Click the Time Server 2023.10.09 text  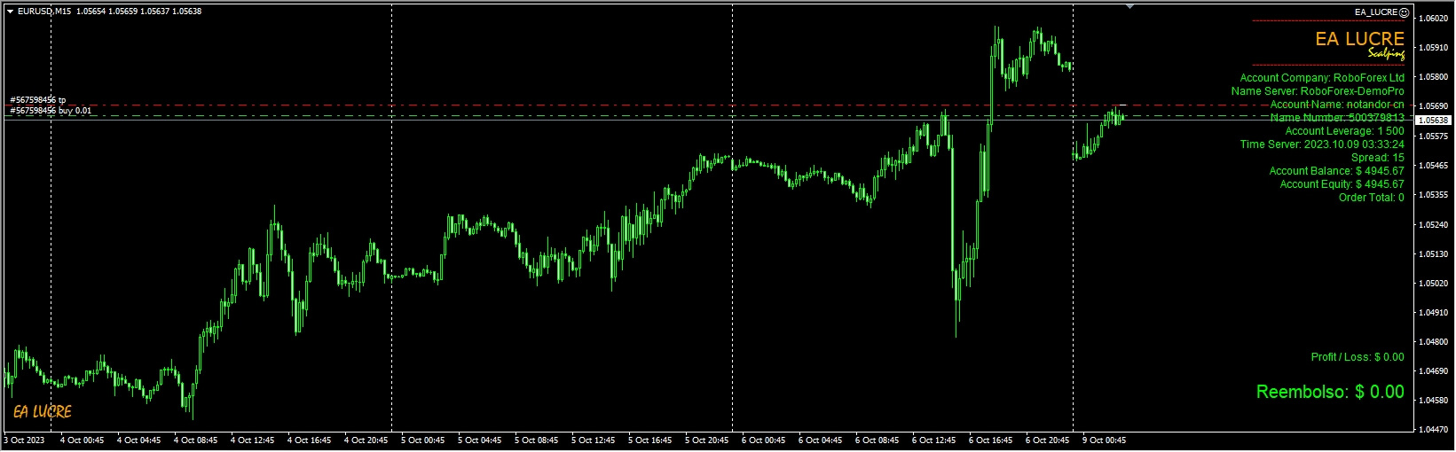[1321, 144]
